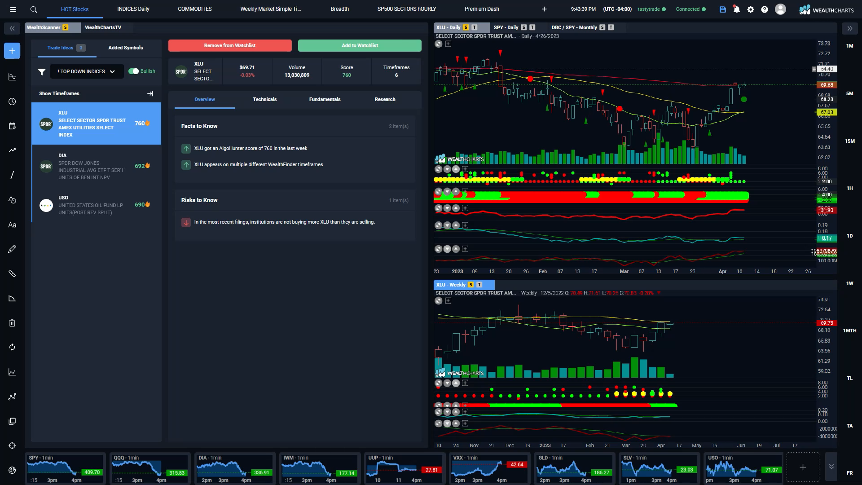Expand bottom ticker strip double chevron
Screen dimensions: 862x485
[x=831, y=467]
